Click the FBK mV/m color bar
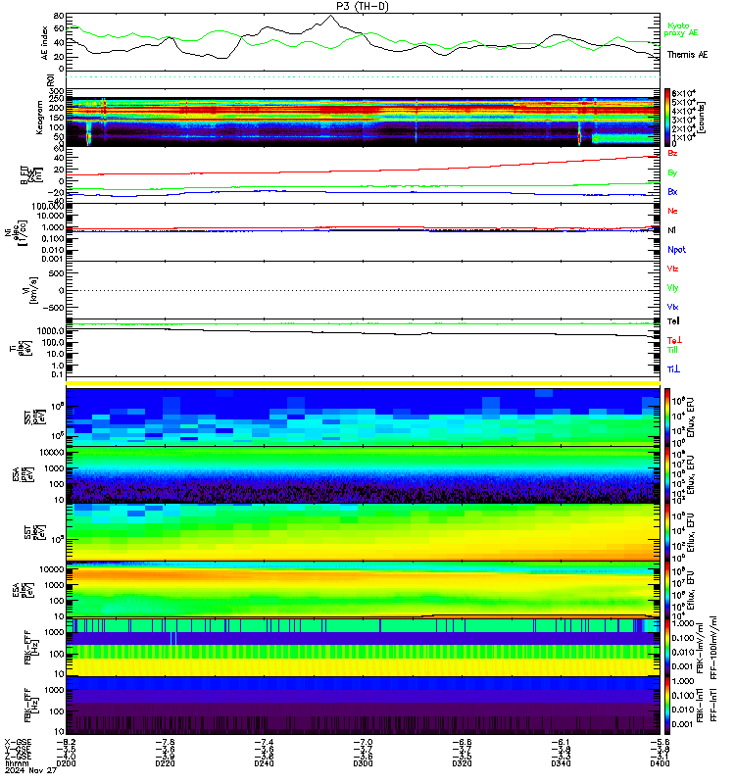Image resolution: width=735 pixels, height=784 pixels. (667, 647)
